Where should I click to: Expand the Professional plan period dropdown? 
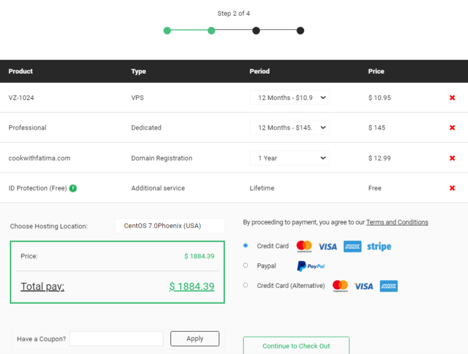coord(289,127)
